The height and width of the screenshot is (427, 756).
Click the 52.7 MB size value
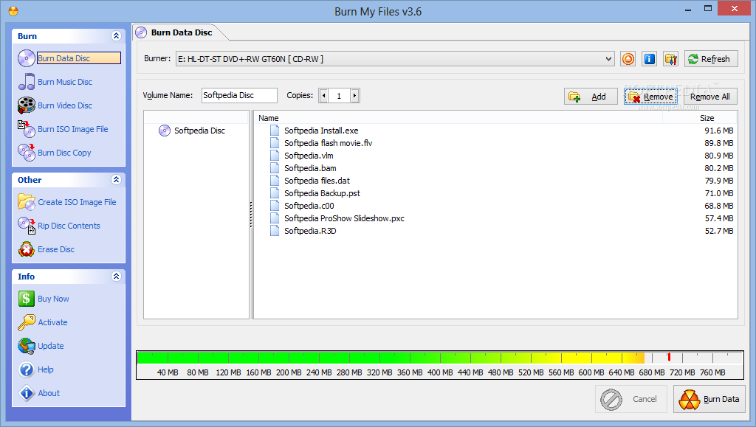coord(719,231)
